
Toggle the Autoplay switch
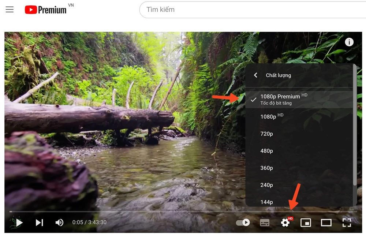click(243, 222)
